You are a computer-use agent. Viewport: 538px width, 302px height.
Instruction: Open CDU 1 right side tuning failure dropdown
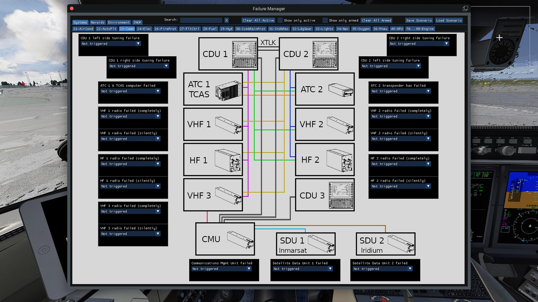pos(139,66)
